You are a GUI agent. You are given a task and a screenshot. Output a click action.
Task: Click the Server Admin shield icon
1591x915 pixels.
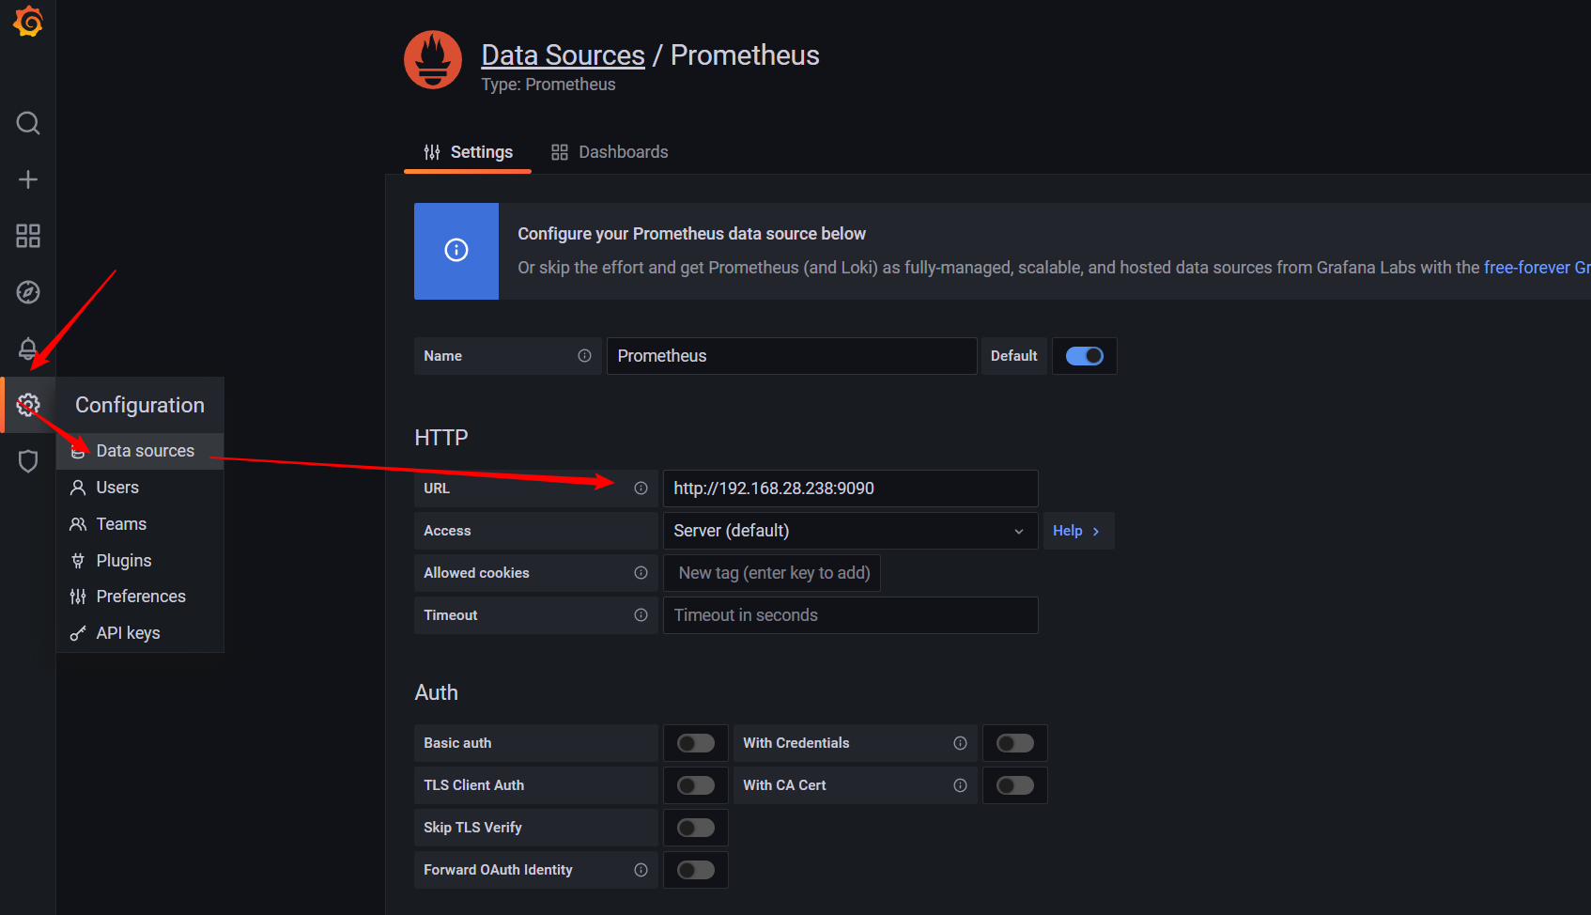(x=28, y=461)
